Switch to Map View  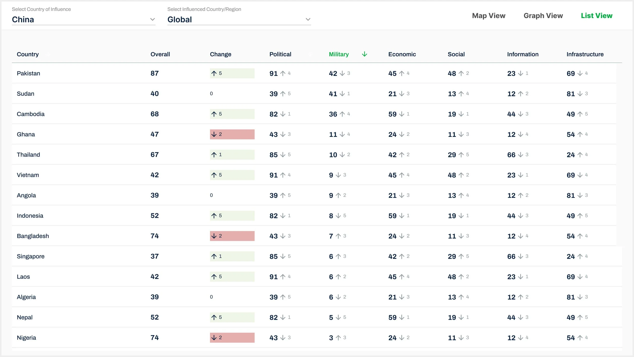(x=488, y=16)
